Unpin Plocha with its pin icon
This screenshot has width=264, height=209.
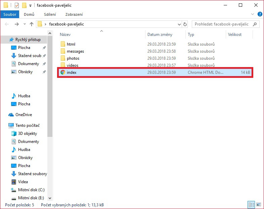coord(44,48)
